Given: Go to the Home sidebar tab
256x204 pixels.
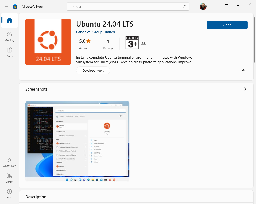Looking at the screenshot, I should coord(9,20).
